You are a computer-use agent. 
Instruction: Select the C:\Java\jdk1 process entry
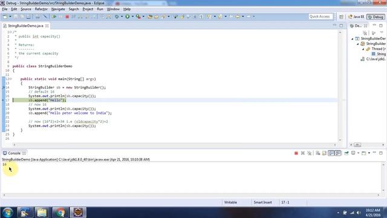point(373,59)
